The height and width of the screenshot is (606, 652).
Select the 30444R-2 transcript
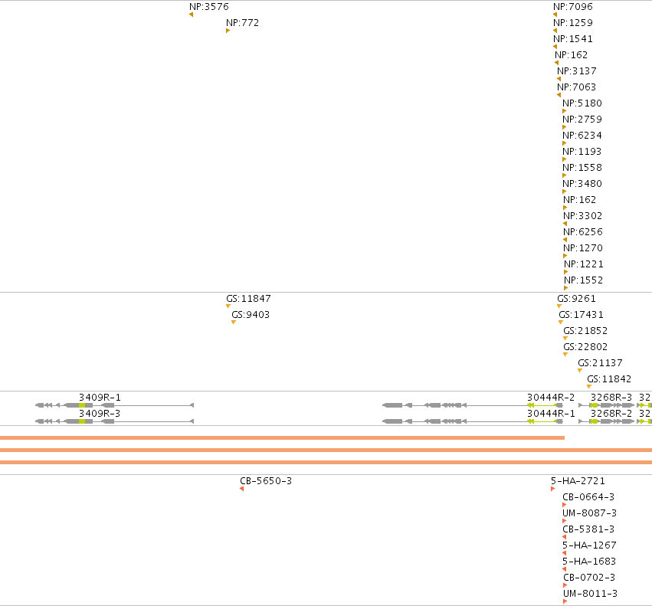(x=473, y=405)
